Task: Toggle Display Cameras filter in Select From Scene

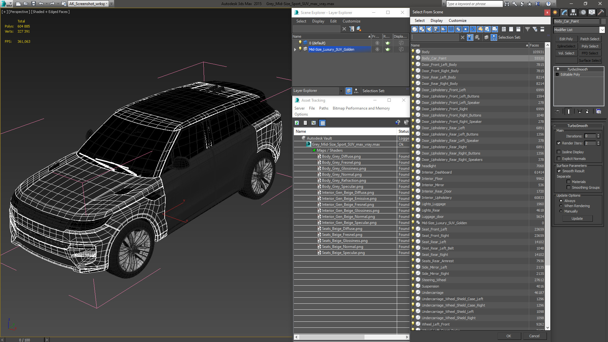Action: [436, 29]
